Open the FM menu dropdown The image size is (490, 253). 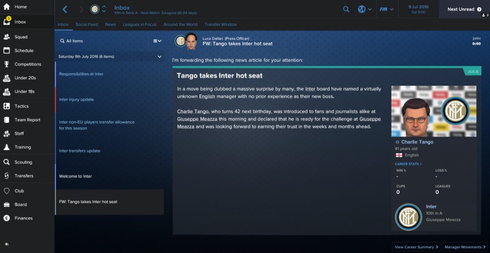click(x=387, y=10)
